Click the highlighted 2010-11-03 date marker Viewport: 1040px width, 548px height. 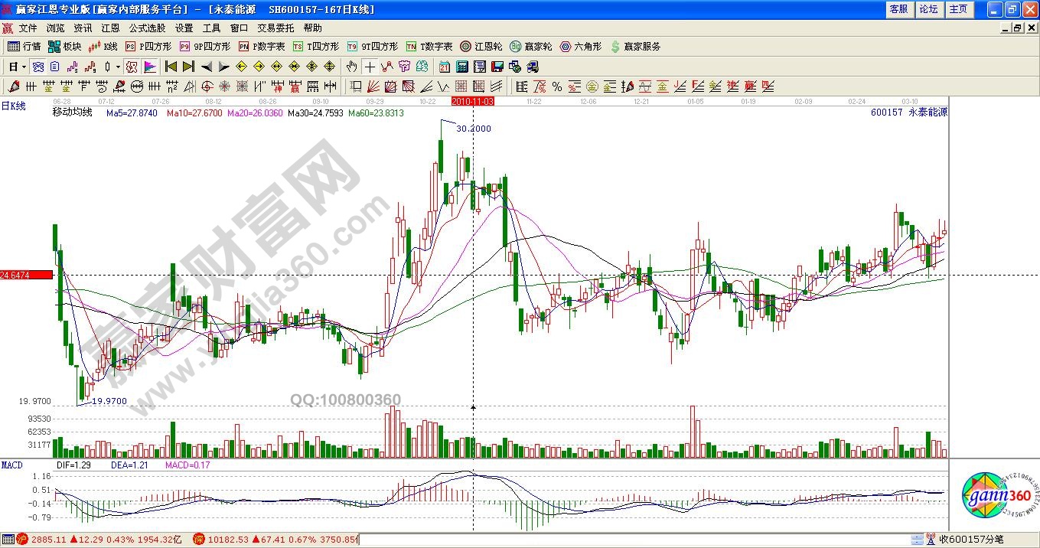tap(473, 101)
